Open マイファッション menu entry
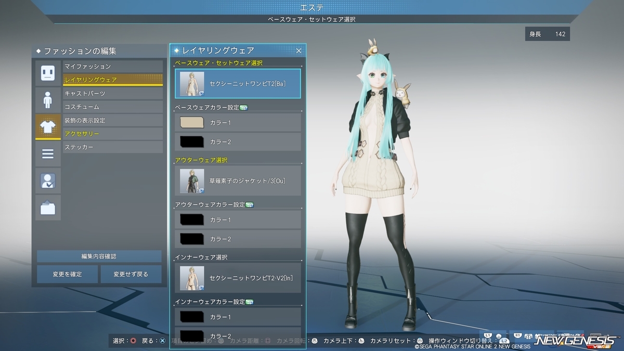624x351 pixels. click(x=113, y=67)
